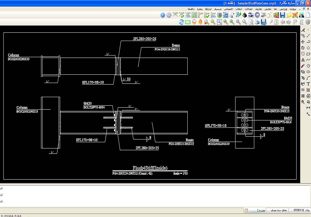Switch to the STORY10 plan tab
This screenshot has width=311, height=217.
tap(299, 210)
